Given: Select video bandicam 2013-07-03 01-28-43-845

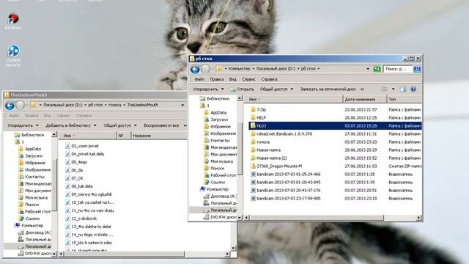Looking at the screenshot, I should [x=285, y=183].
